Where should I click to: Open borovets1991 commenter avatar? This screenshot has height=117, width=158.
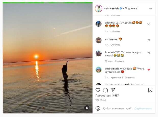(98, 53)
